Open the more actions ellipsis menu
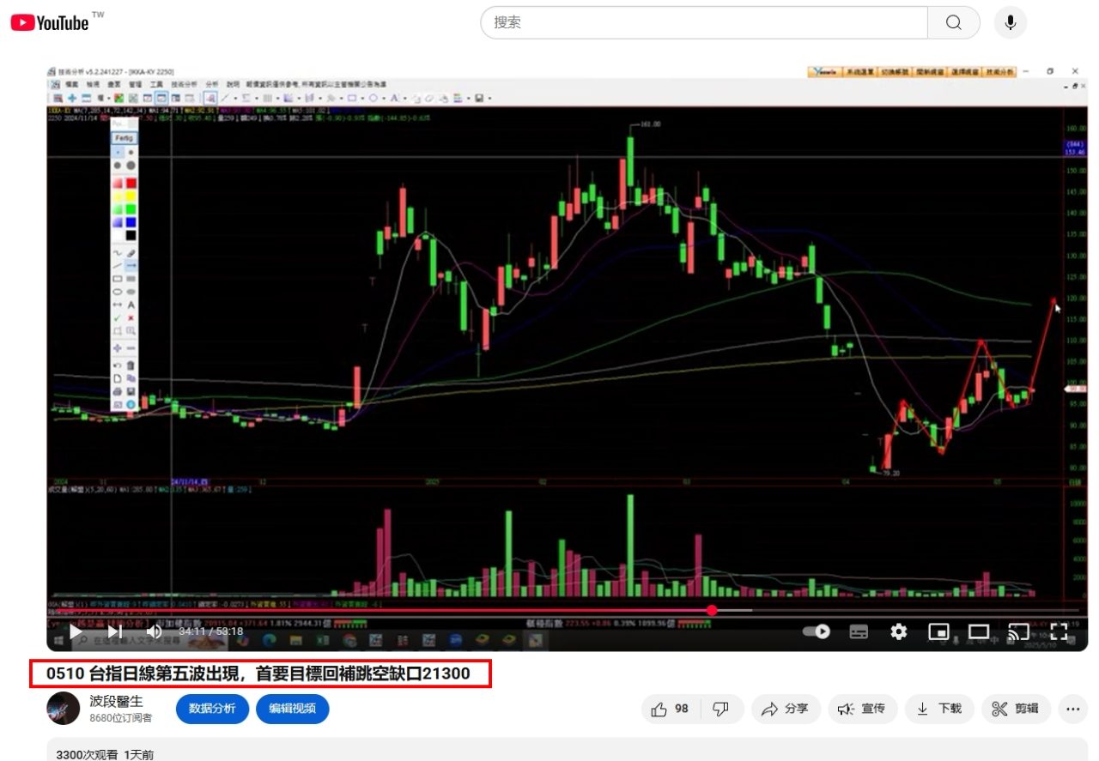 [x=1073, y=709]
